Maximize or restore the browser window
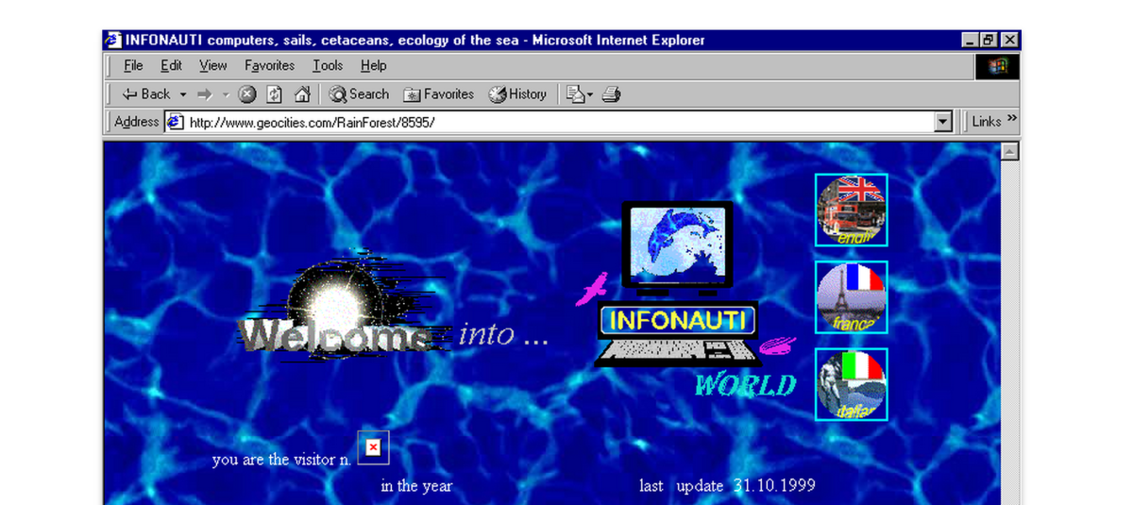Screen dimensions: 1133x505 989,40
